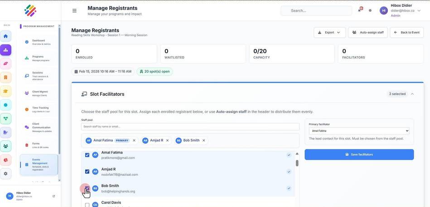Open the Export dropdown
Screen dimensions: 430x207
(x=329, y=32)
